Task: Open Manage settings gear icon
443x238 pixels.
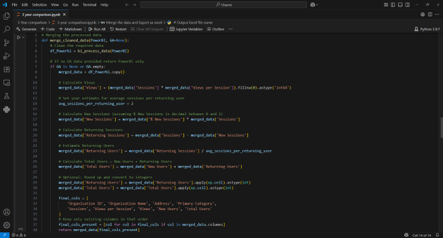Action: pos(6,225)
